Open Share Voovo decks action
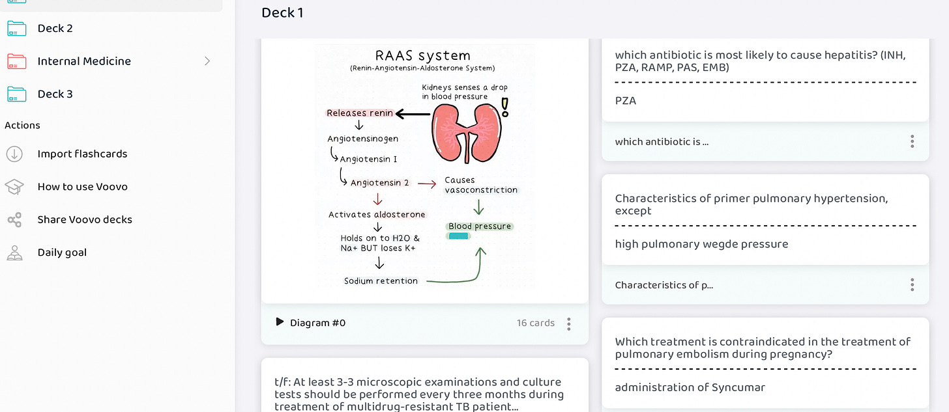The image size is (949, 412). click(x=85, y=219)
